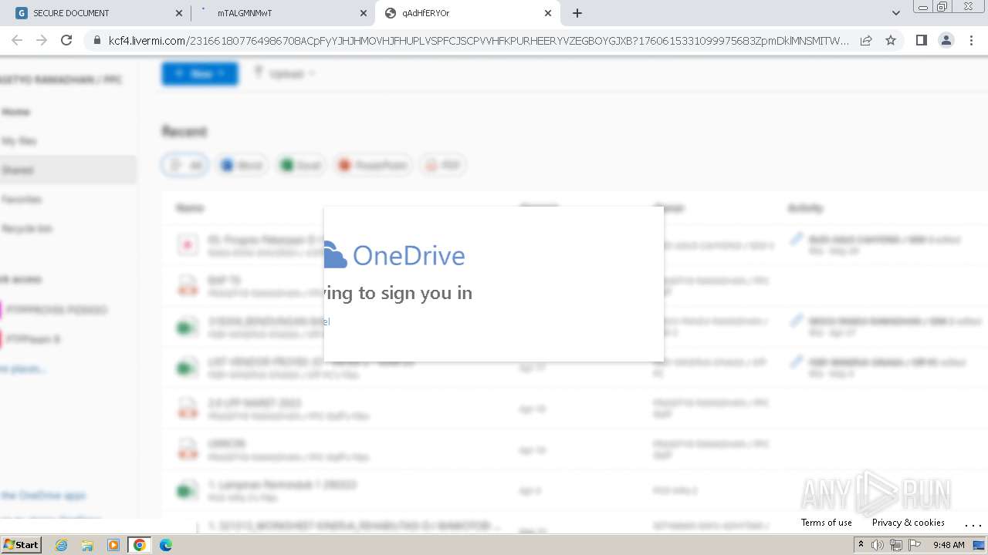Filter recent files by PowerPoint
Screen dimensions: 988x555
point(374,165)
